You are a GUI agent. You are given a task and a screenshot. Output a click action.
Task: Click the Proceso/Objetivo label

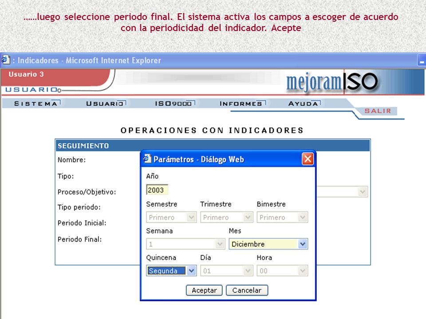[x=87, y=192]
